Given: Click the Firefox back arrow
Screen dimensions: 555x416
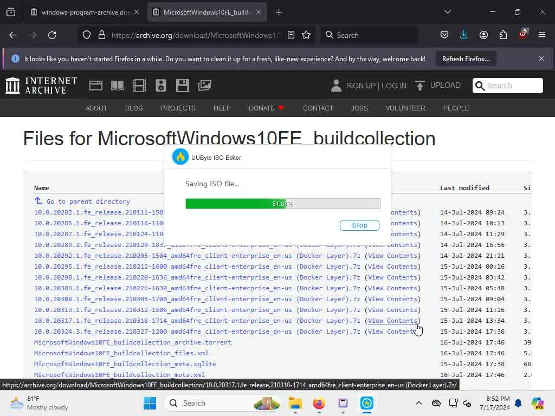Looking at the screenshot, I should pyautogui.click(x=13, y=35).
